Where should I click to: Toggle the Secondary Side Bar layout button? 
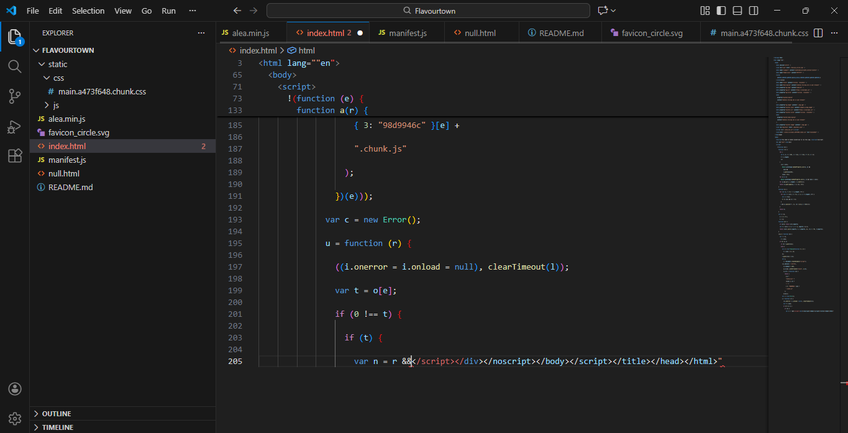pos(754,11)
